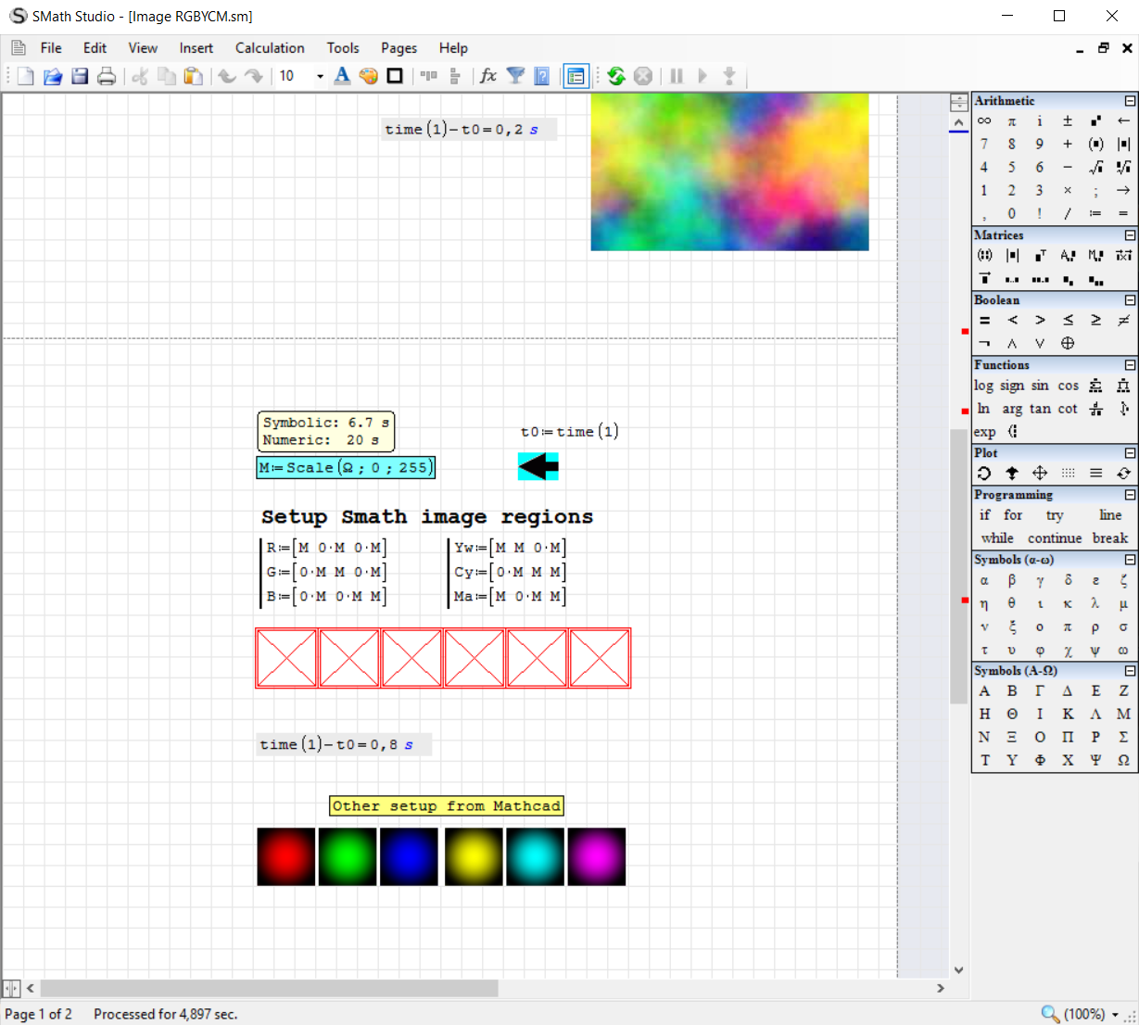Viewport: 1139px width, 1025px height.
Task: Click the magenta gradient circle image
Action: 596,857
